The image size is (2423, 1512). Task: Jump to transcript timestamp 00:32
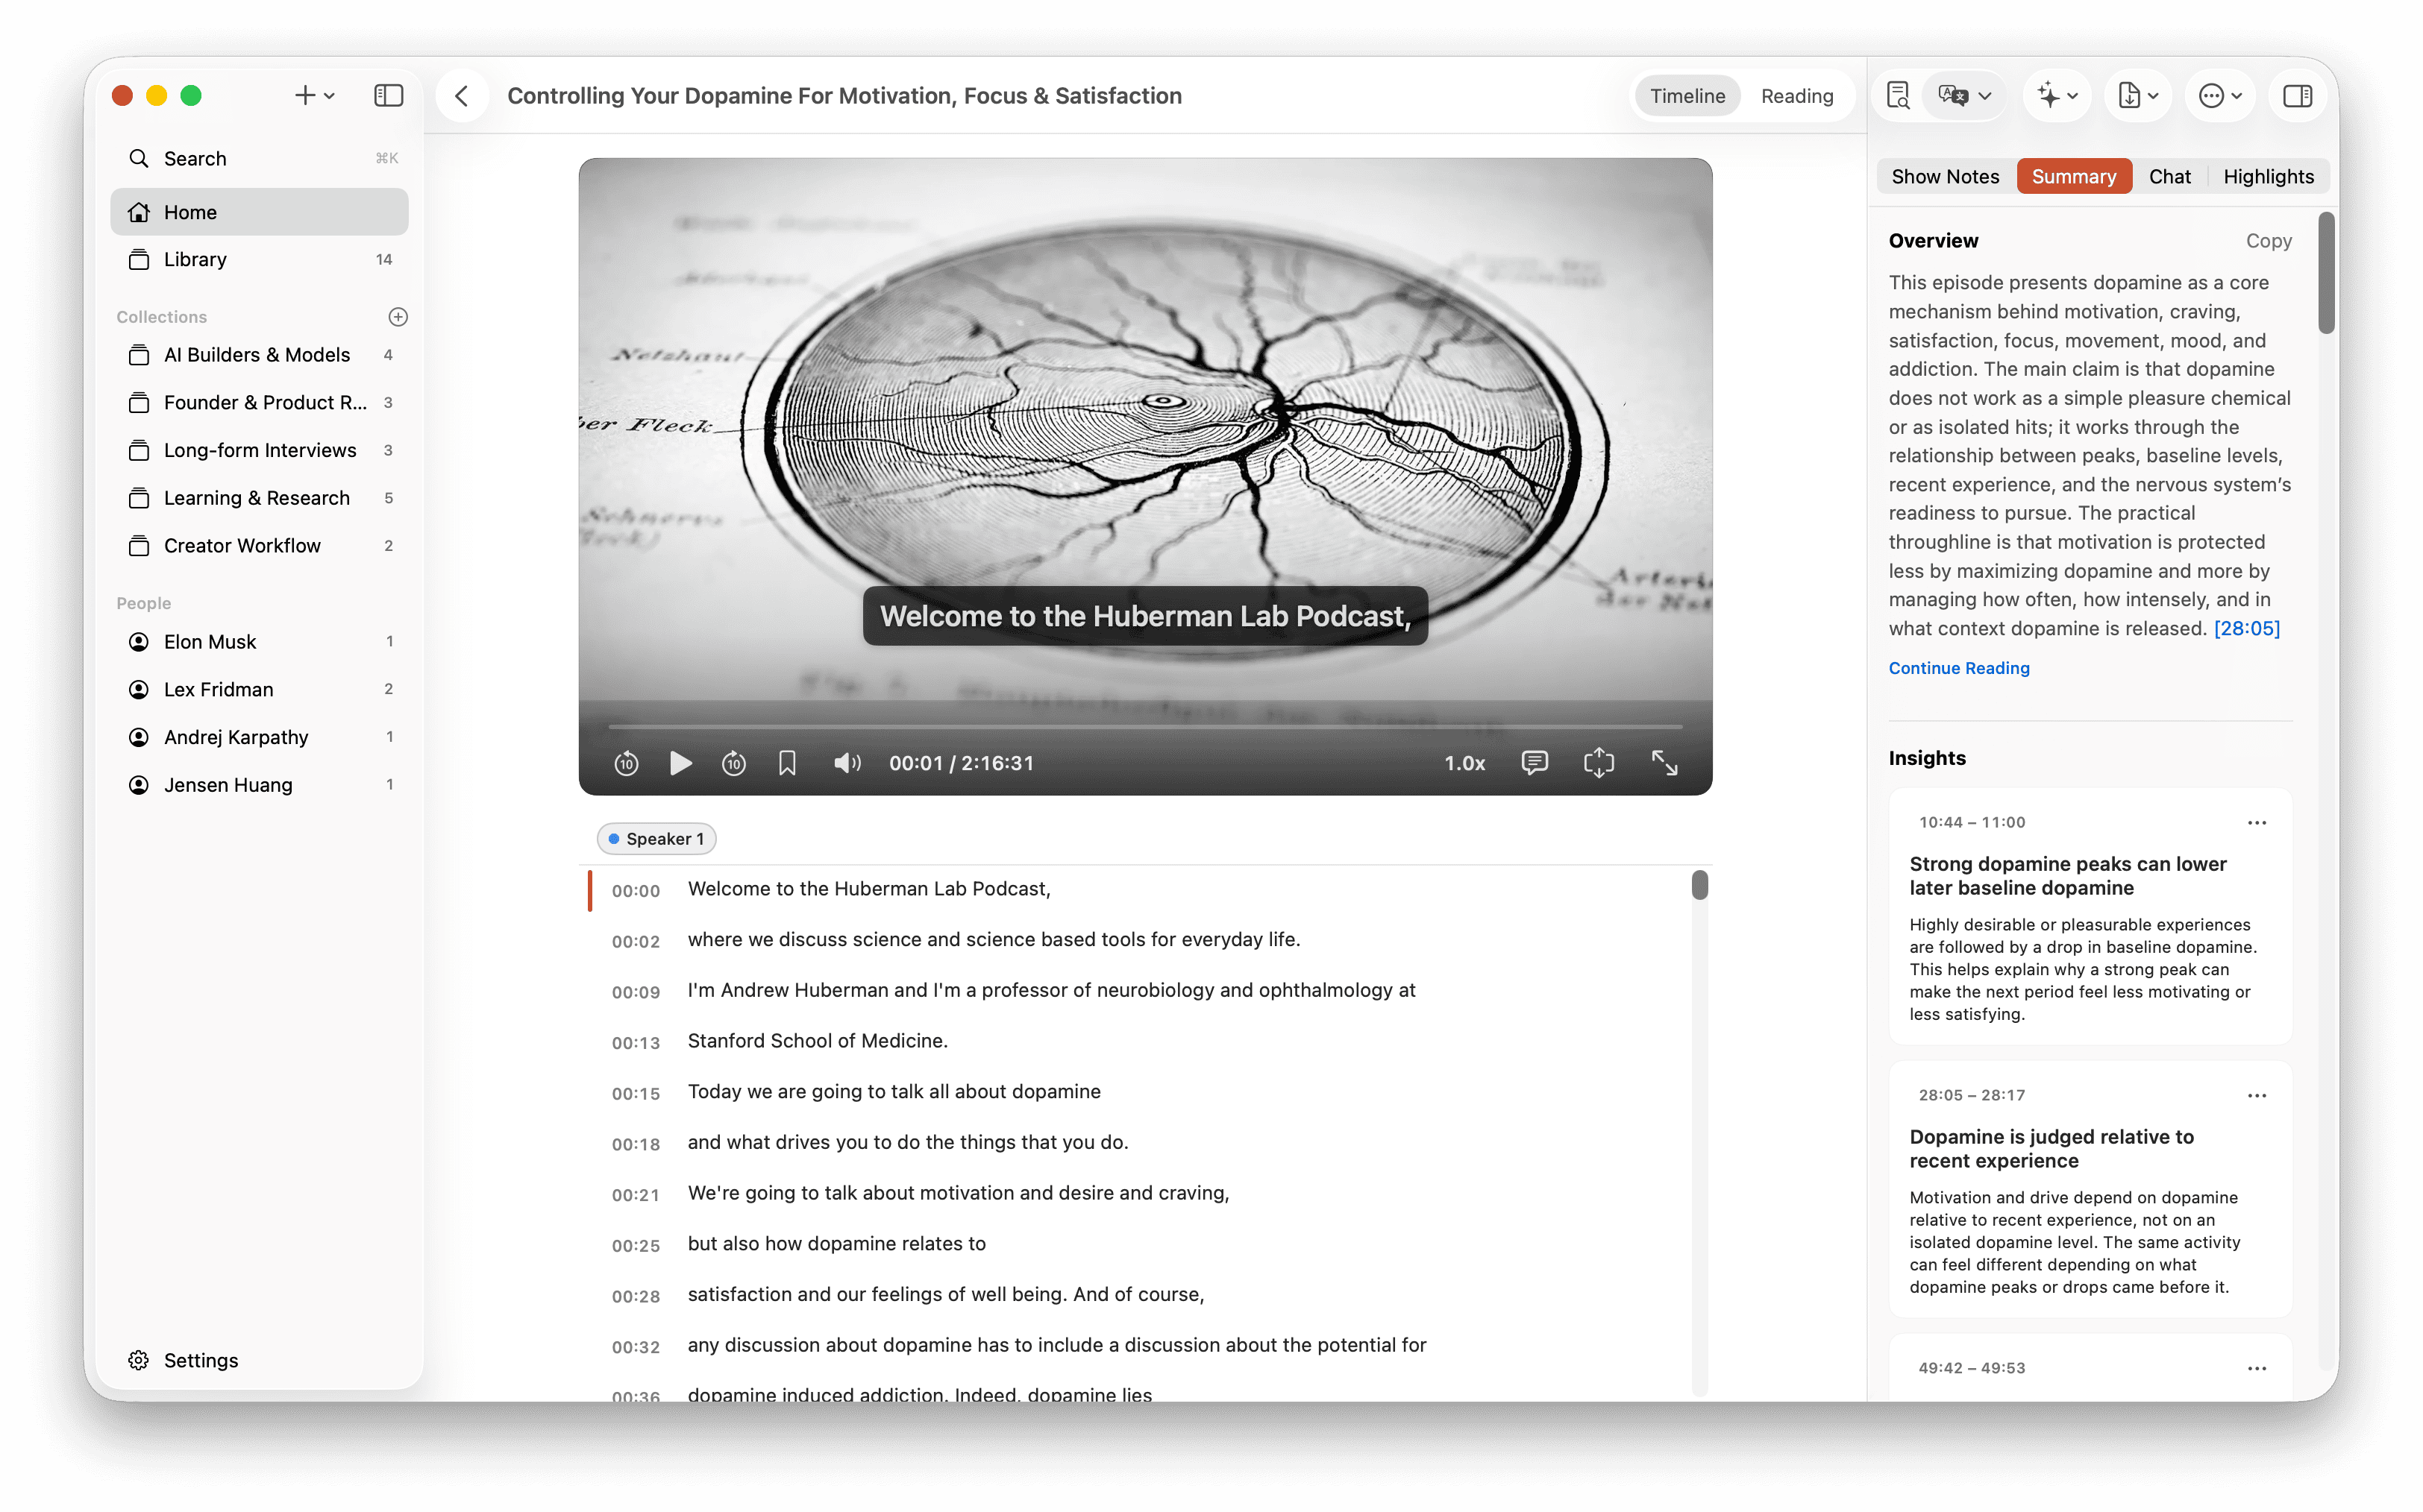636,1347
